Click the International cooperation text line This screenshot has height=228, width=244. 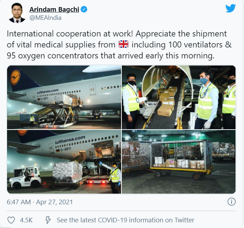tap(117, 34)
